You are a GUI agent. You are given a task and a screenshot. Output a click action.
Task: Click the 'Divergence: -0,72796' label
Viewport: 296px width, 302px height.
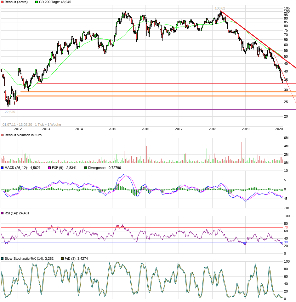coord(105,168)
